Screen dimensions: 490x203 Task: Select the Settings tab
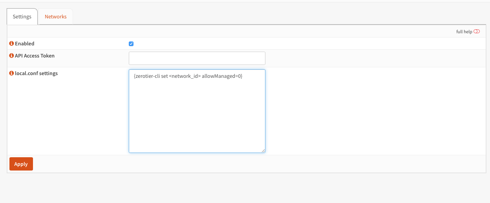(22, 17)
